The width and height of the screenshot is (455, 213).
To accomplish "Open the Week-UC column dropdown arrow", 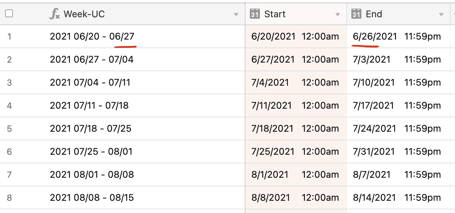I will click(x=236, y=14).
